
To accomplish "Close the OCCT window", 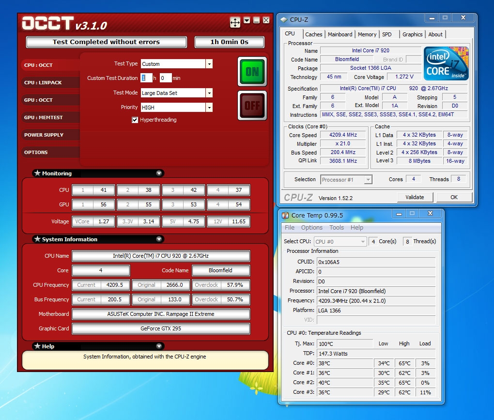I will [x=266, y=20].
